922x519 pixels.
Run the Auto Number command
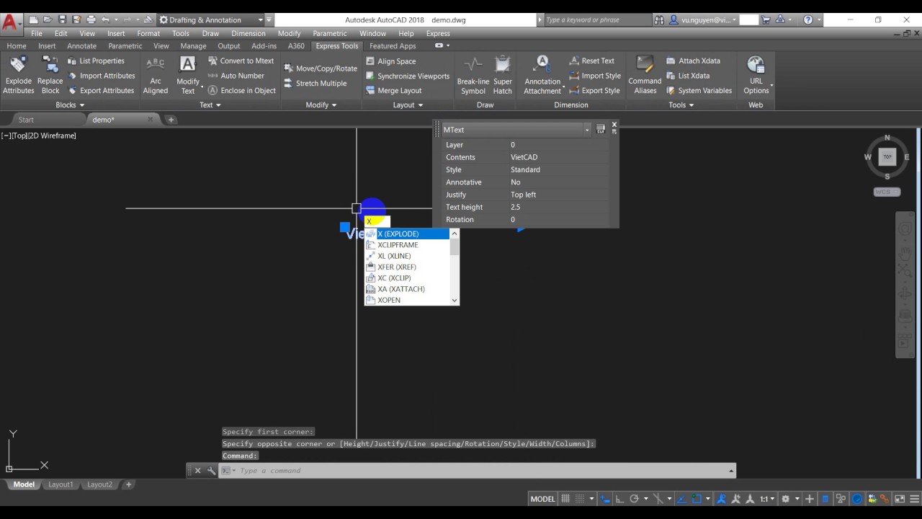(236, 76)
